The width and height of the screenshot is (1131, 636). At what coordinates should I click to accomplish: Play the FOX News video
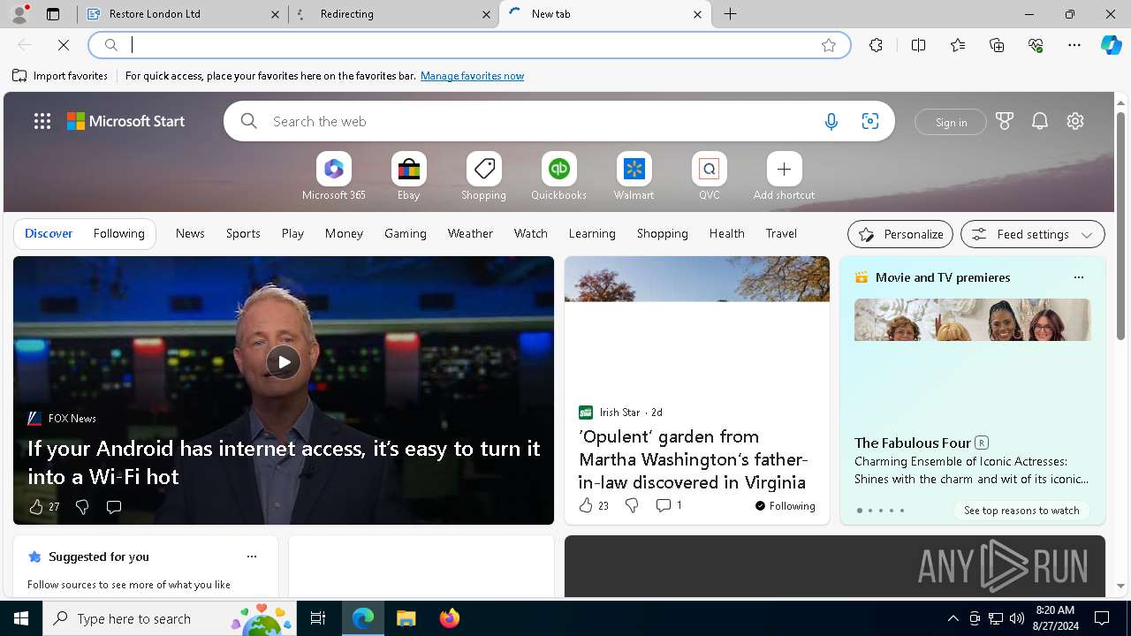coord(284,361)
